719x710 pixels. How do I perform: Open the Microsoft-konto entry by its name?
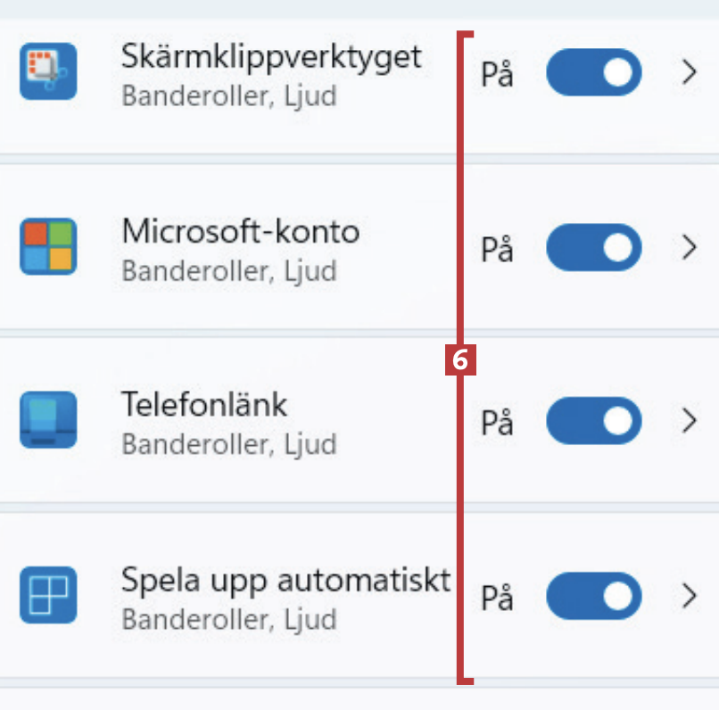coord(241,233)
